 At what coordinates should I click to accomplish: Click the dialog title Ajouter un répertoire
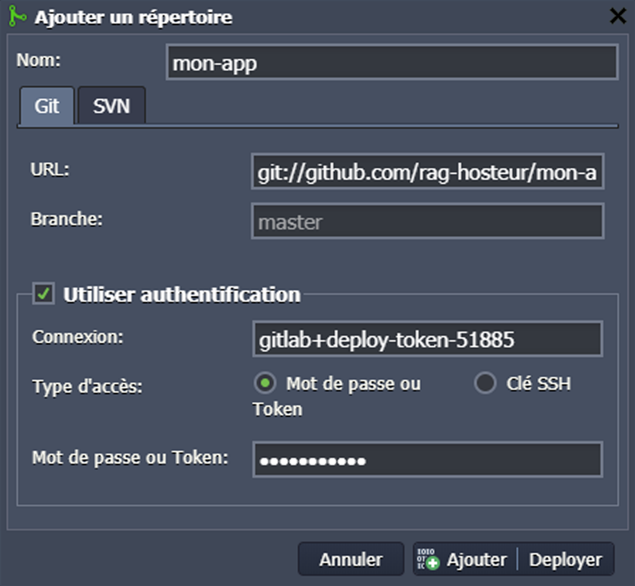pyautogui.click(x=133, y=17)
